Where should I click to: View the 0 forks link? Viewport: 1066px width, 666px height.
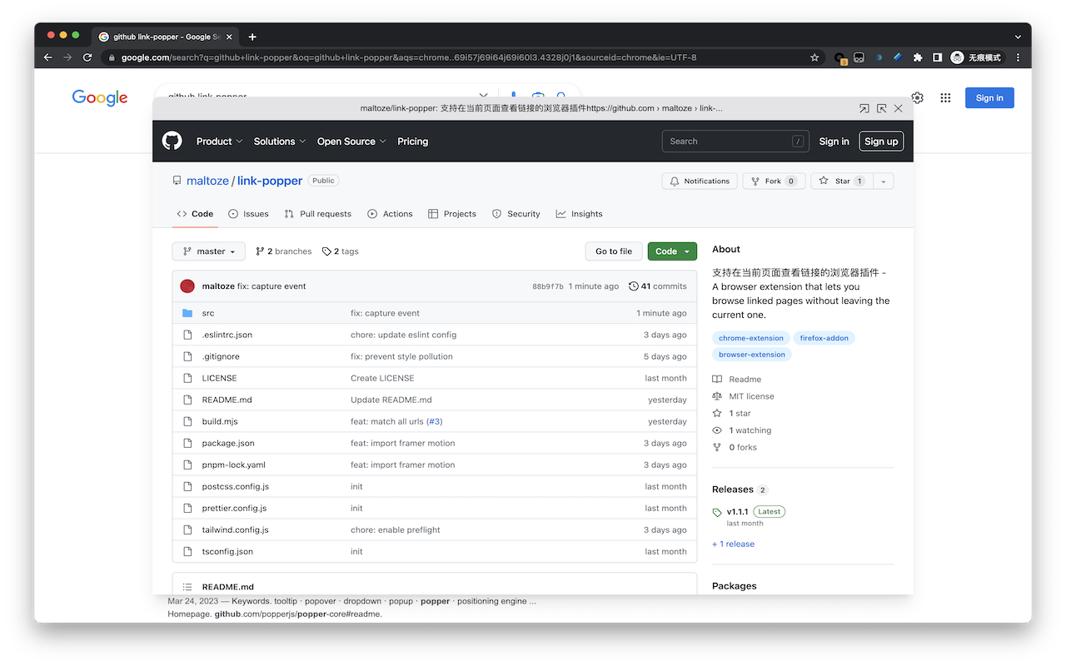(735, 447)
